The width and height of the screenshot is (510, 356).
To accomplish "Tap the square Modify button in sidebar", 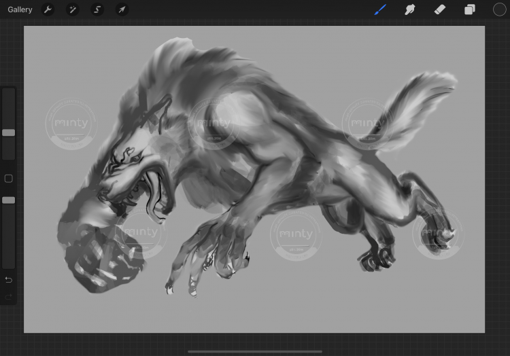I will click(x=8, y=179).
